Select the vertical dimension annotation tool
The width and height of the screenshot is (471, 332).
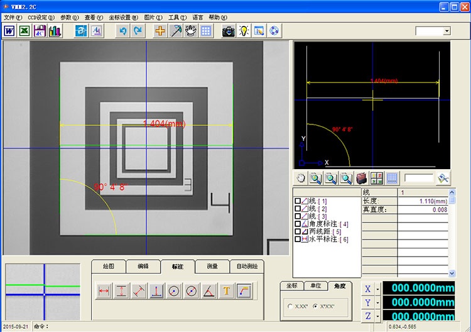121,290
